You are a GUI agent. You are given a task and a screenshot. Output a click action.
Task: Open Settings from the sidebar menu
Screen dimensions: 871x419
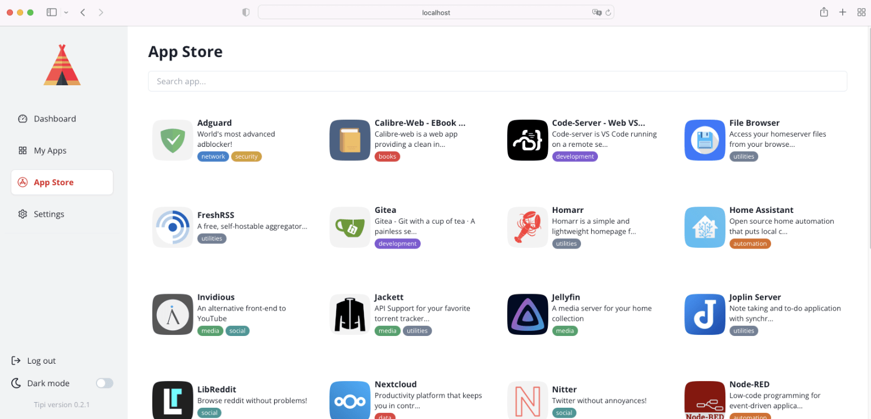(x=62, y=214)
